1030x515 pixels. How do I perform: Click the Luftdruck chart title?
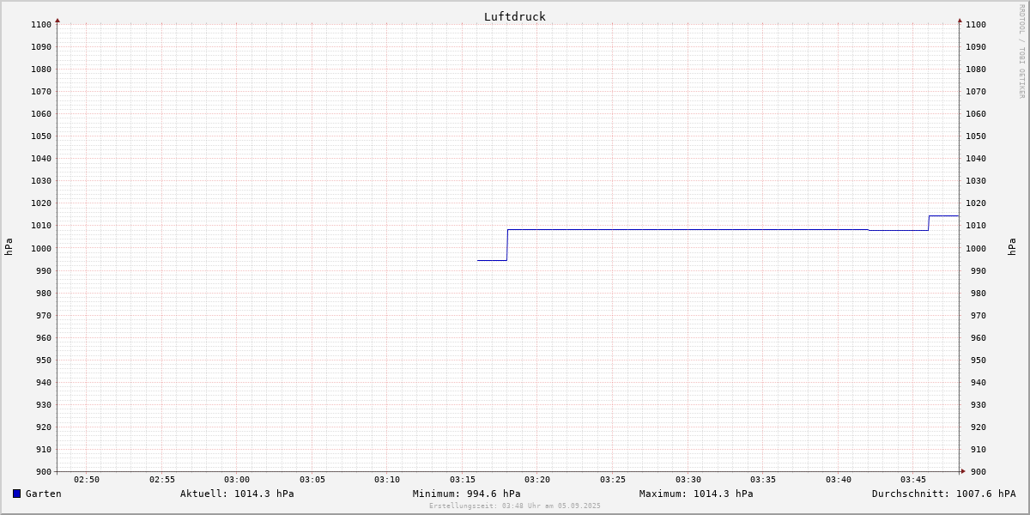point(514,16)
